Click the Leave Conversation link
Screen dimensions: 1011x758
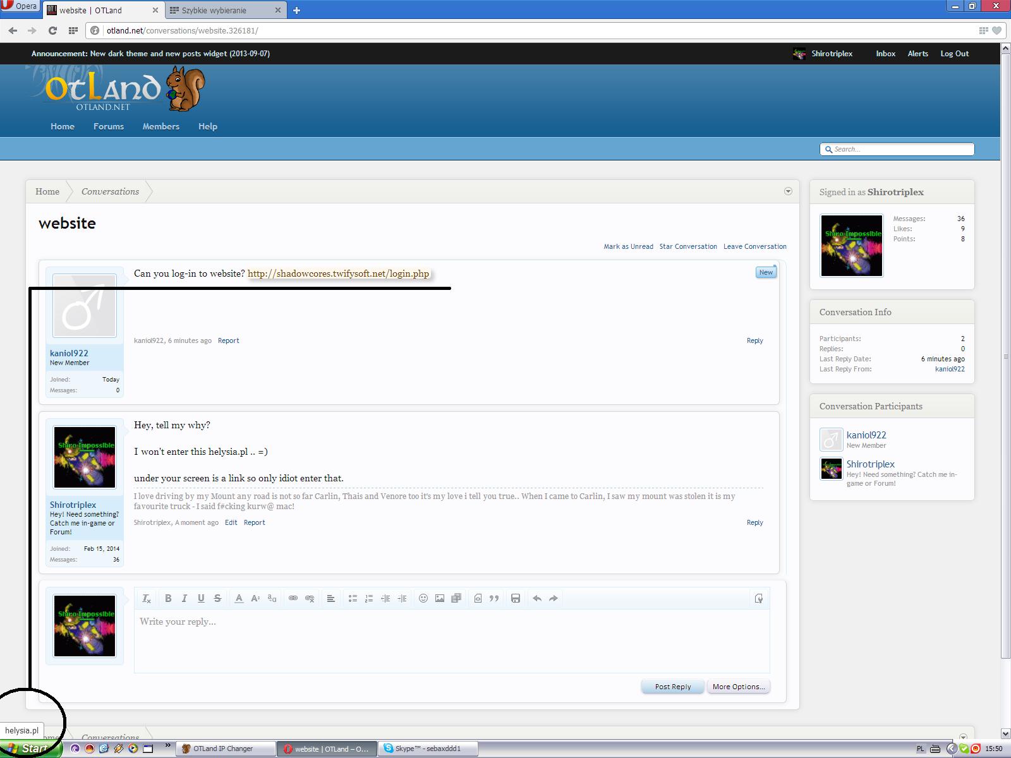[x=755, y=246]
